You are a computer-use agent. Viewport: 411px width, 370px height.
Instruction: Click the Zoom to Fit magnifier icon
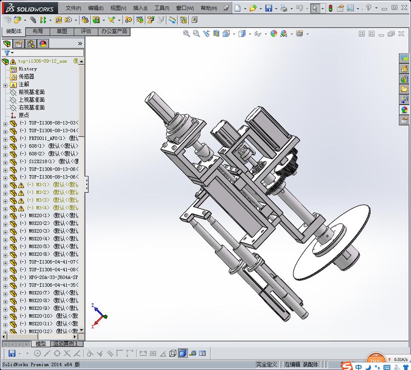point(187,33)
